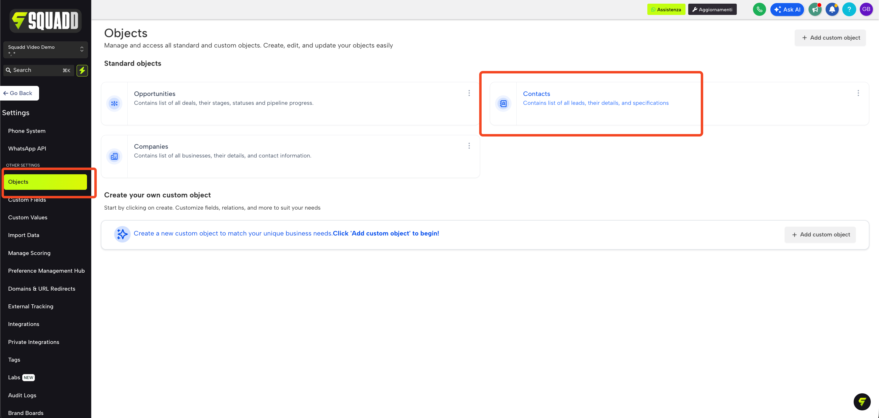This screenshot has height=418, width=879.
Task: Click the Objects page title
Action: tap(125, 33)
